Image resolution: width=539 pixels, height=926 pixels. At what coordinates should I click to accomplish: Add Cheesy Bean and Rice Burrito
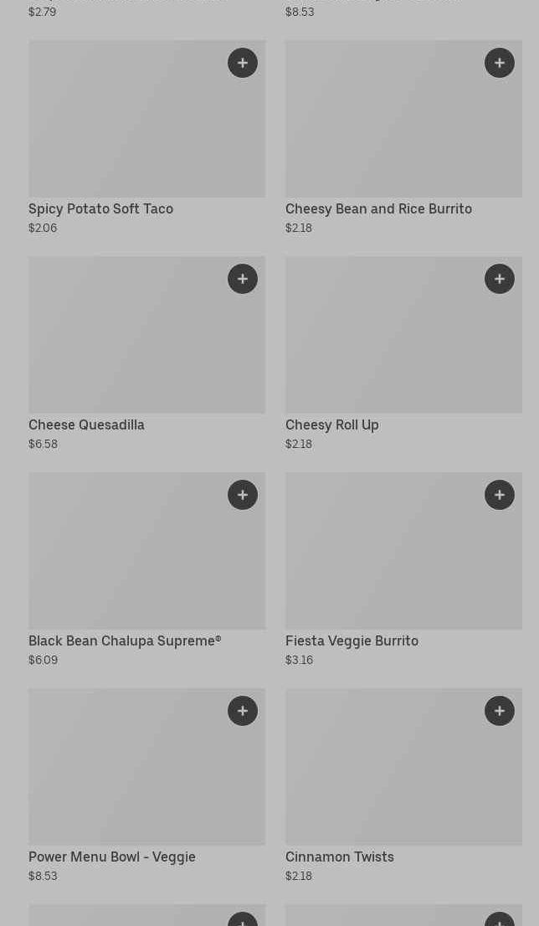point(500,63)
